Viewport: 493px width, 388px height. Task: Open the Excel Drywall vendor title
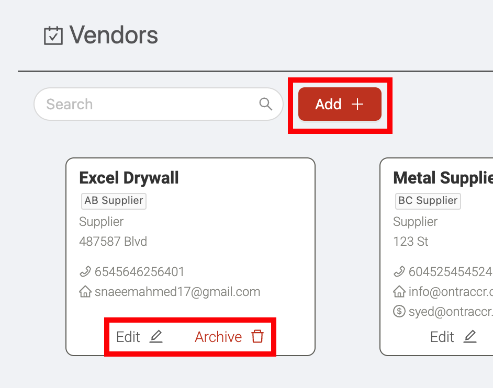pyautogui.click(x=129, y=178)
